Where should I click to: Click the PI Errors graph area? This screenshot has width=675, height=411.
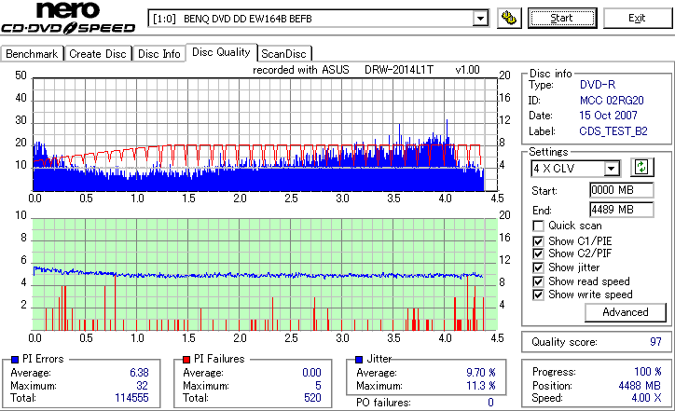coord(265,135)
